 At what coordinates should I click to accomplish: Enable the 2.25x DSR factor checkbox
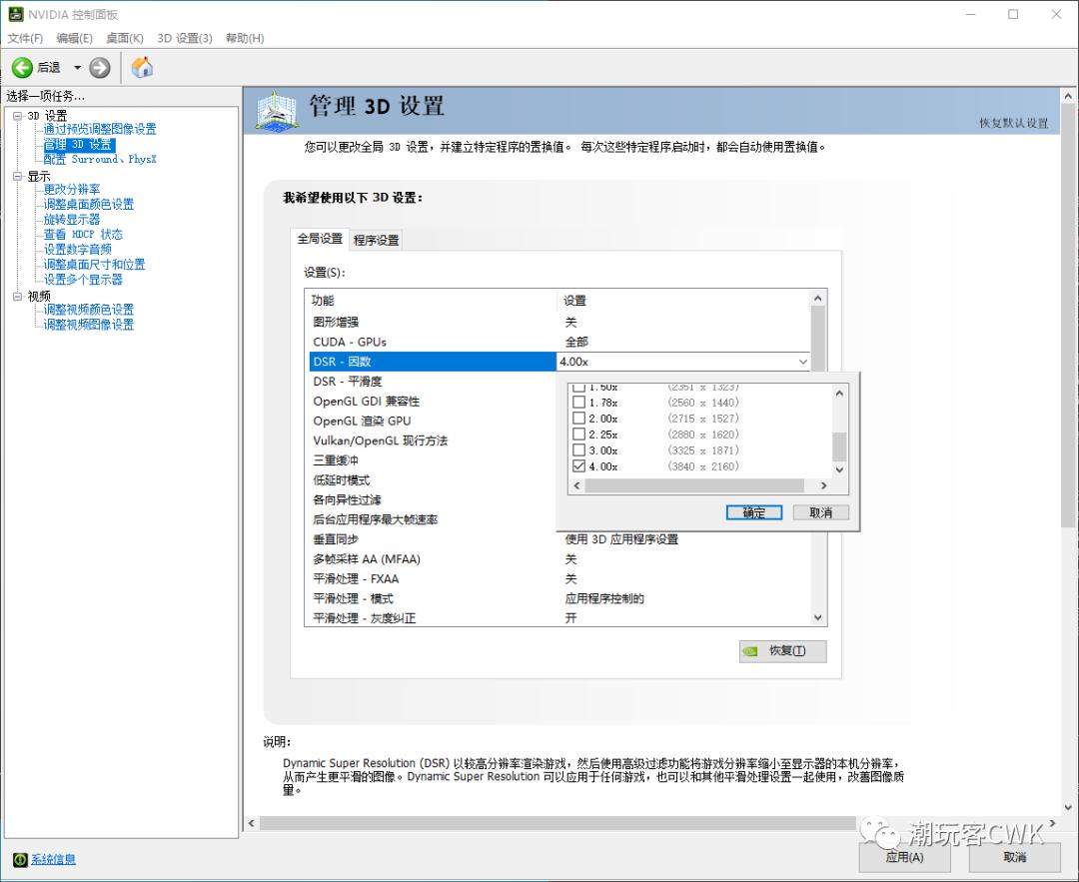click(578, 435)
